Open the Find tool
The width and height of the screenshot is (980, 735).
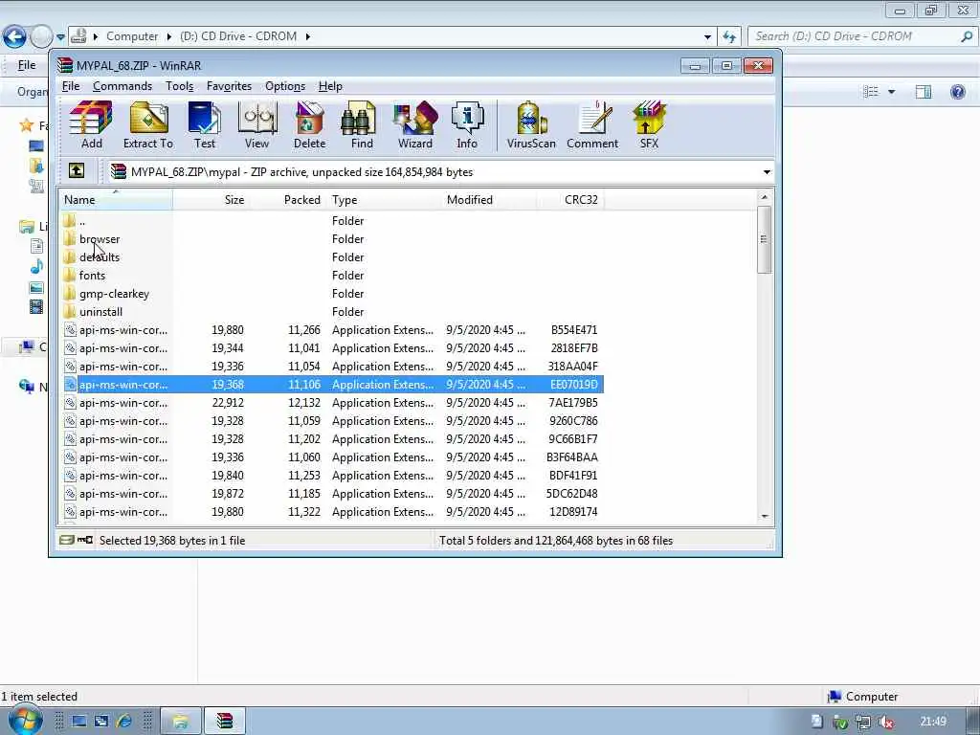click(x=361, y=125)
